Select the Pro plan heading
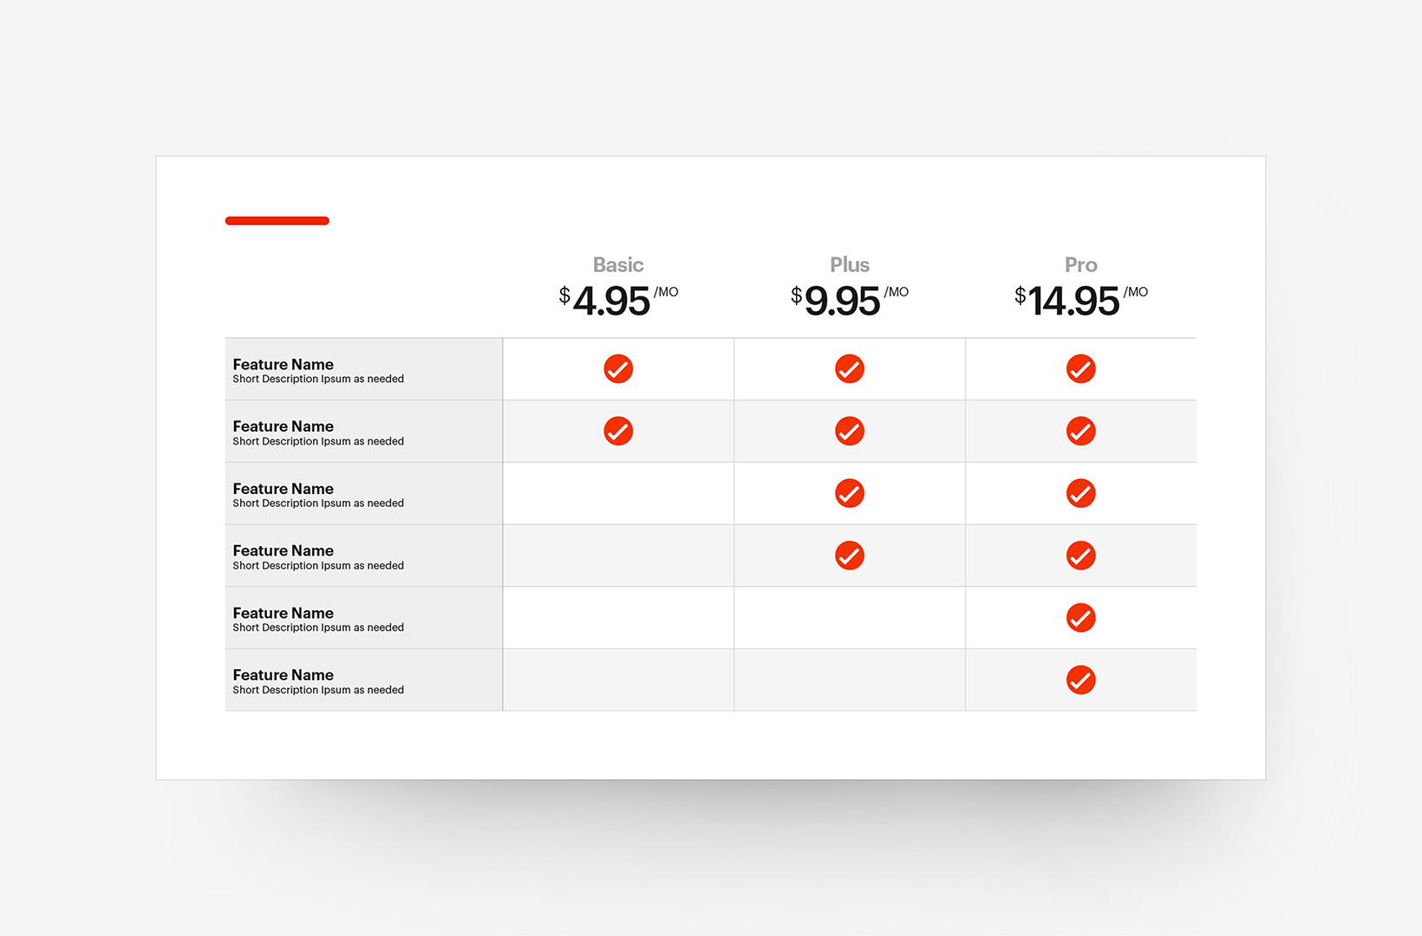This screenshot has height=936, width=1422. pyautogui.click(x=1081, y=264)
